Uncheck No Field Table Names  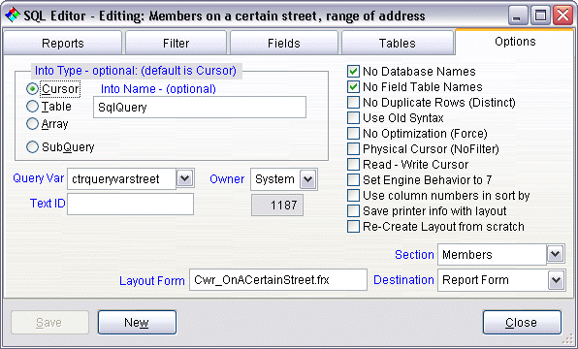(x=353, y=86)
